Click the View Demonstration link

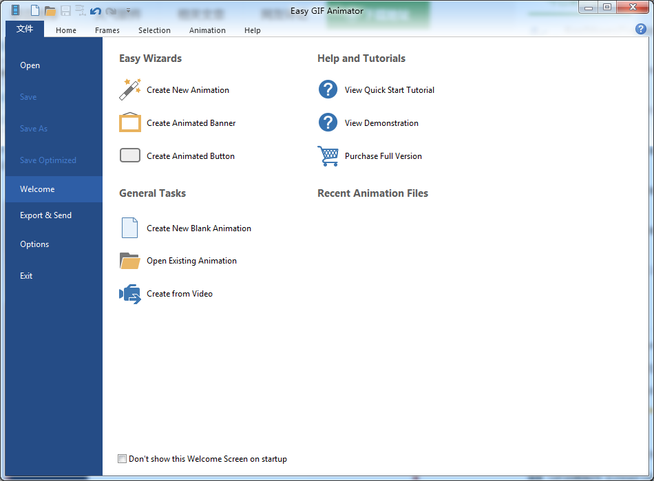pyautogui.click(x=381, y=123)
